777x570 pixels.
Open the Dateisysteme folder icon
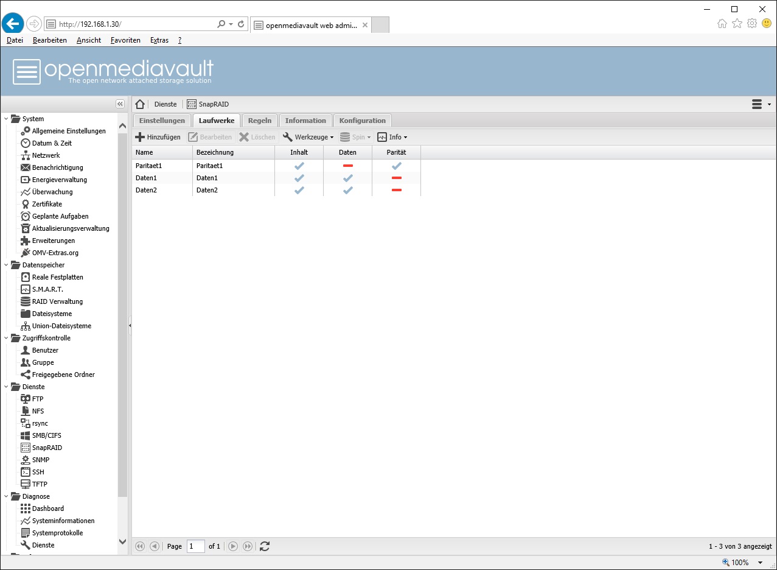26,314
